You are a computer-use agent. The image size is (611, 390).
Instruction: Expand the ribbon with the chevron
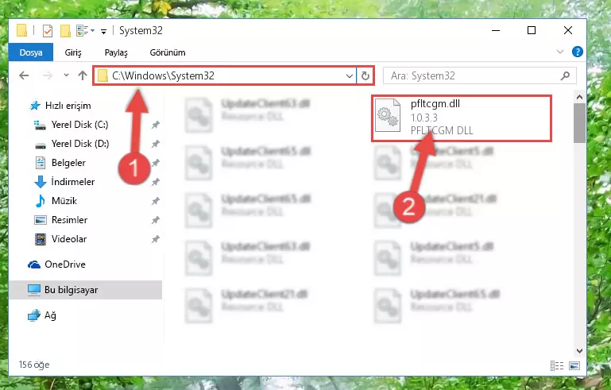(x=560, y=52)
